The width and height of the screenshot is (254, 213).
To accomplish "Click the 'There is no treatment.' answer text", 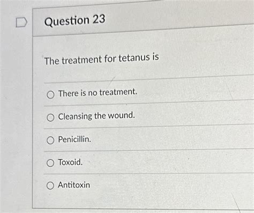I will [x=98, y=93].
